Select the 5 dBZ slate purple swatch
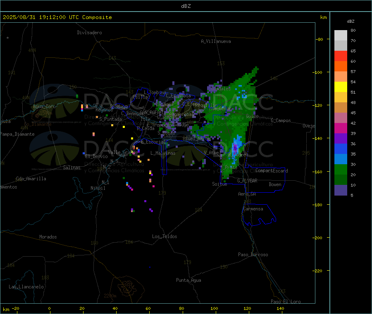Viewport: 372px width, 314px height. point(341,190)
